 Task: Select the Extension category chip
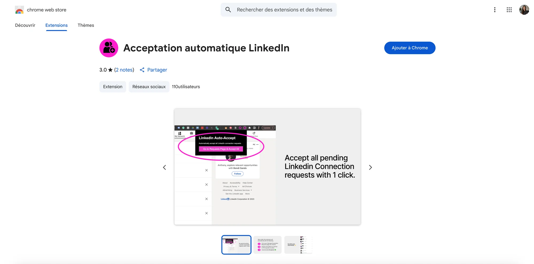[113, 87]
